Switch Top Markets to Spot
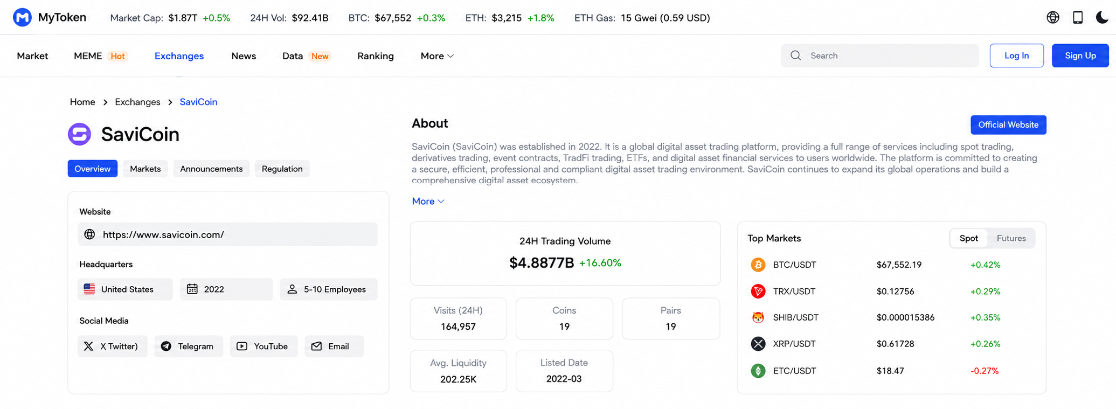Image resolution: width=1116 pixels, height=409 pixels. click(968, 238)
